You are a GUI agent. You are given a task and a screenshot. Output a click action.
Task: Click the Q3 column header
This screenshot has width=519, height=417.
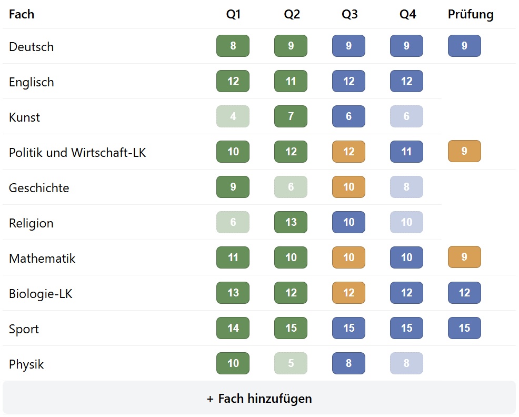(x=350, y=14)
